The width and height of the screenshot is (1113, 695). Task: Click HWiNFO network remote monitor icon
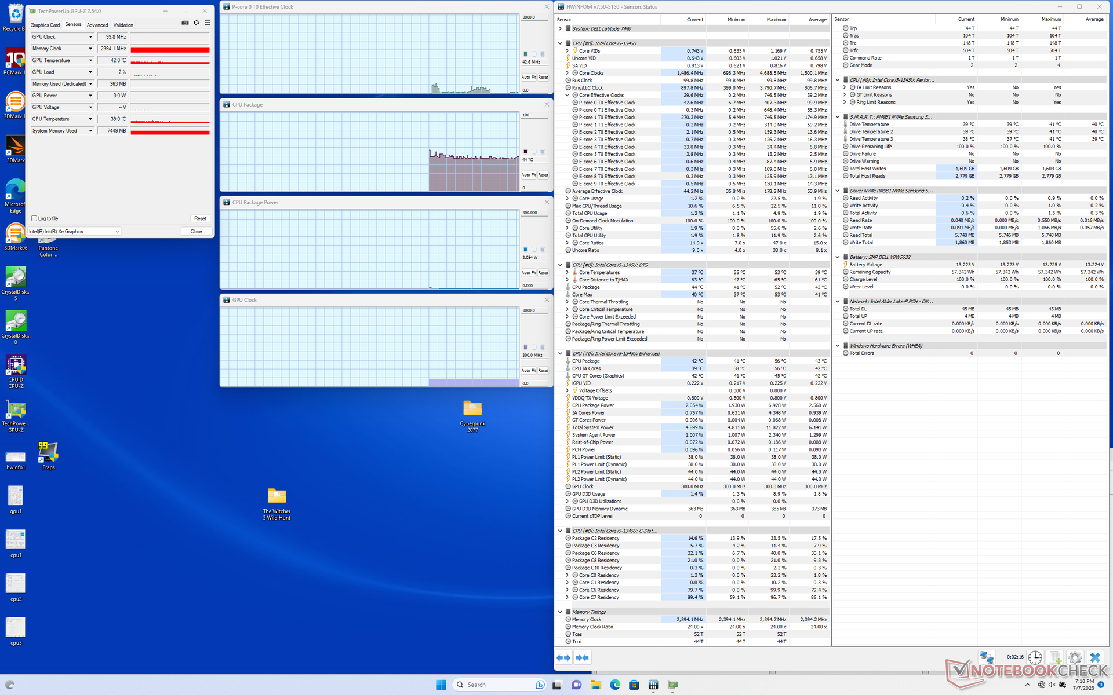(x=987, y=657)
